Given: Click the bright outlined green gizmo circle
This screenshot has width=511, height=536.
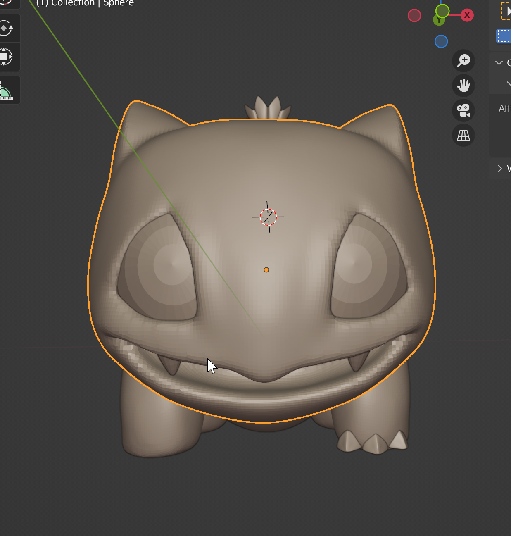Looking at the screenshot, I should (442, 11).
